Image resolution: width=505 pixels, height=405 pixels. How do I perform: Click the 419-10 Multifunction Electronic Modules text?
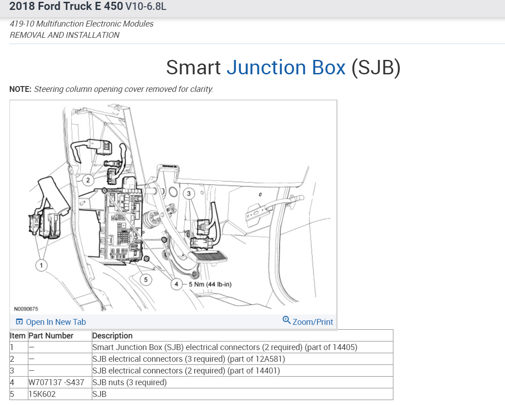pos(81,24)
